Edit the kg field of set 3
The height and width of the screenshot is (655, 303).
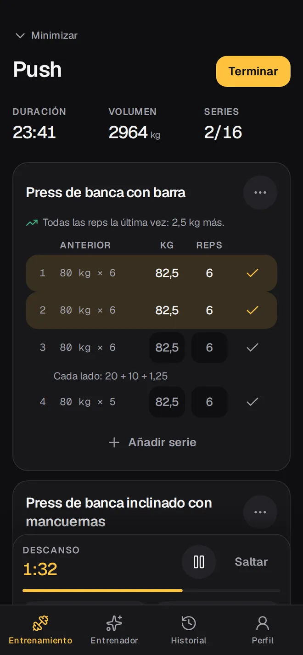167,348
